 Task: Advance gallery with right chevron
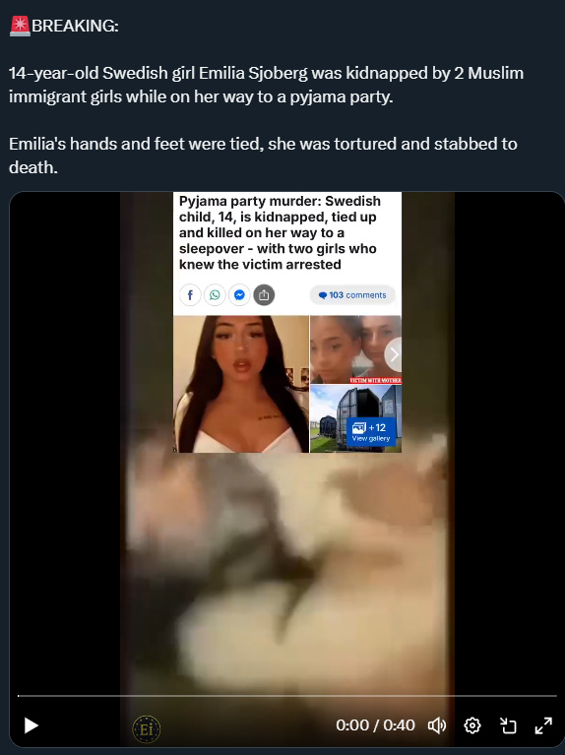[394, 354]
